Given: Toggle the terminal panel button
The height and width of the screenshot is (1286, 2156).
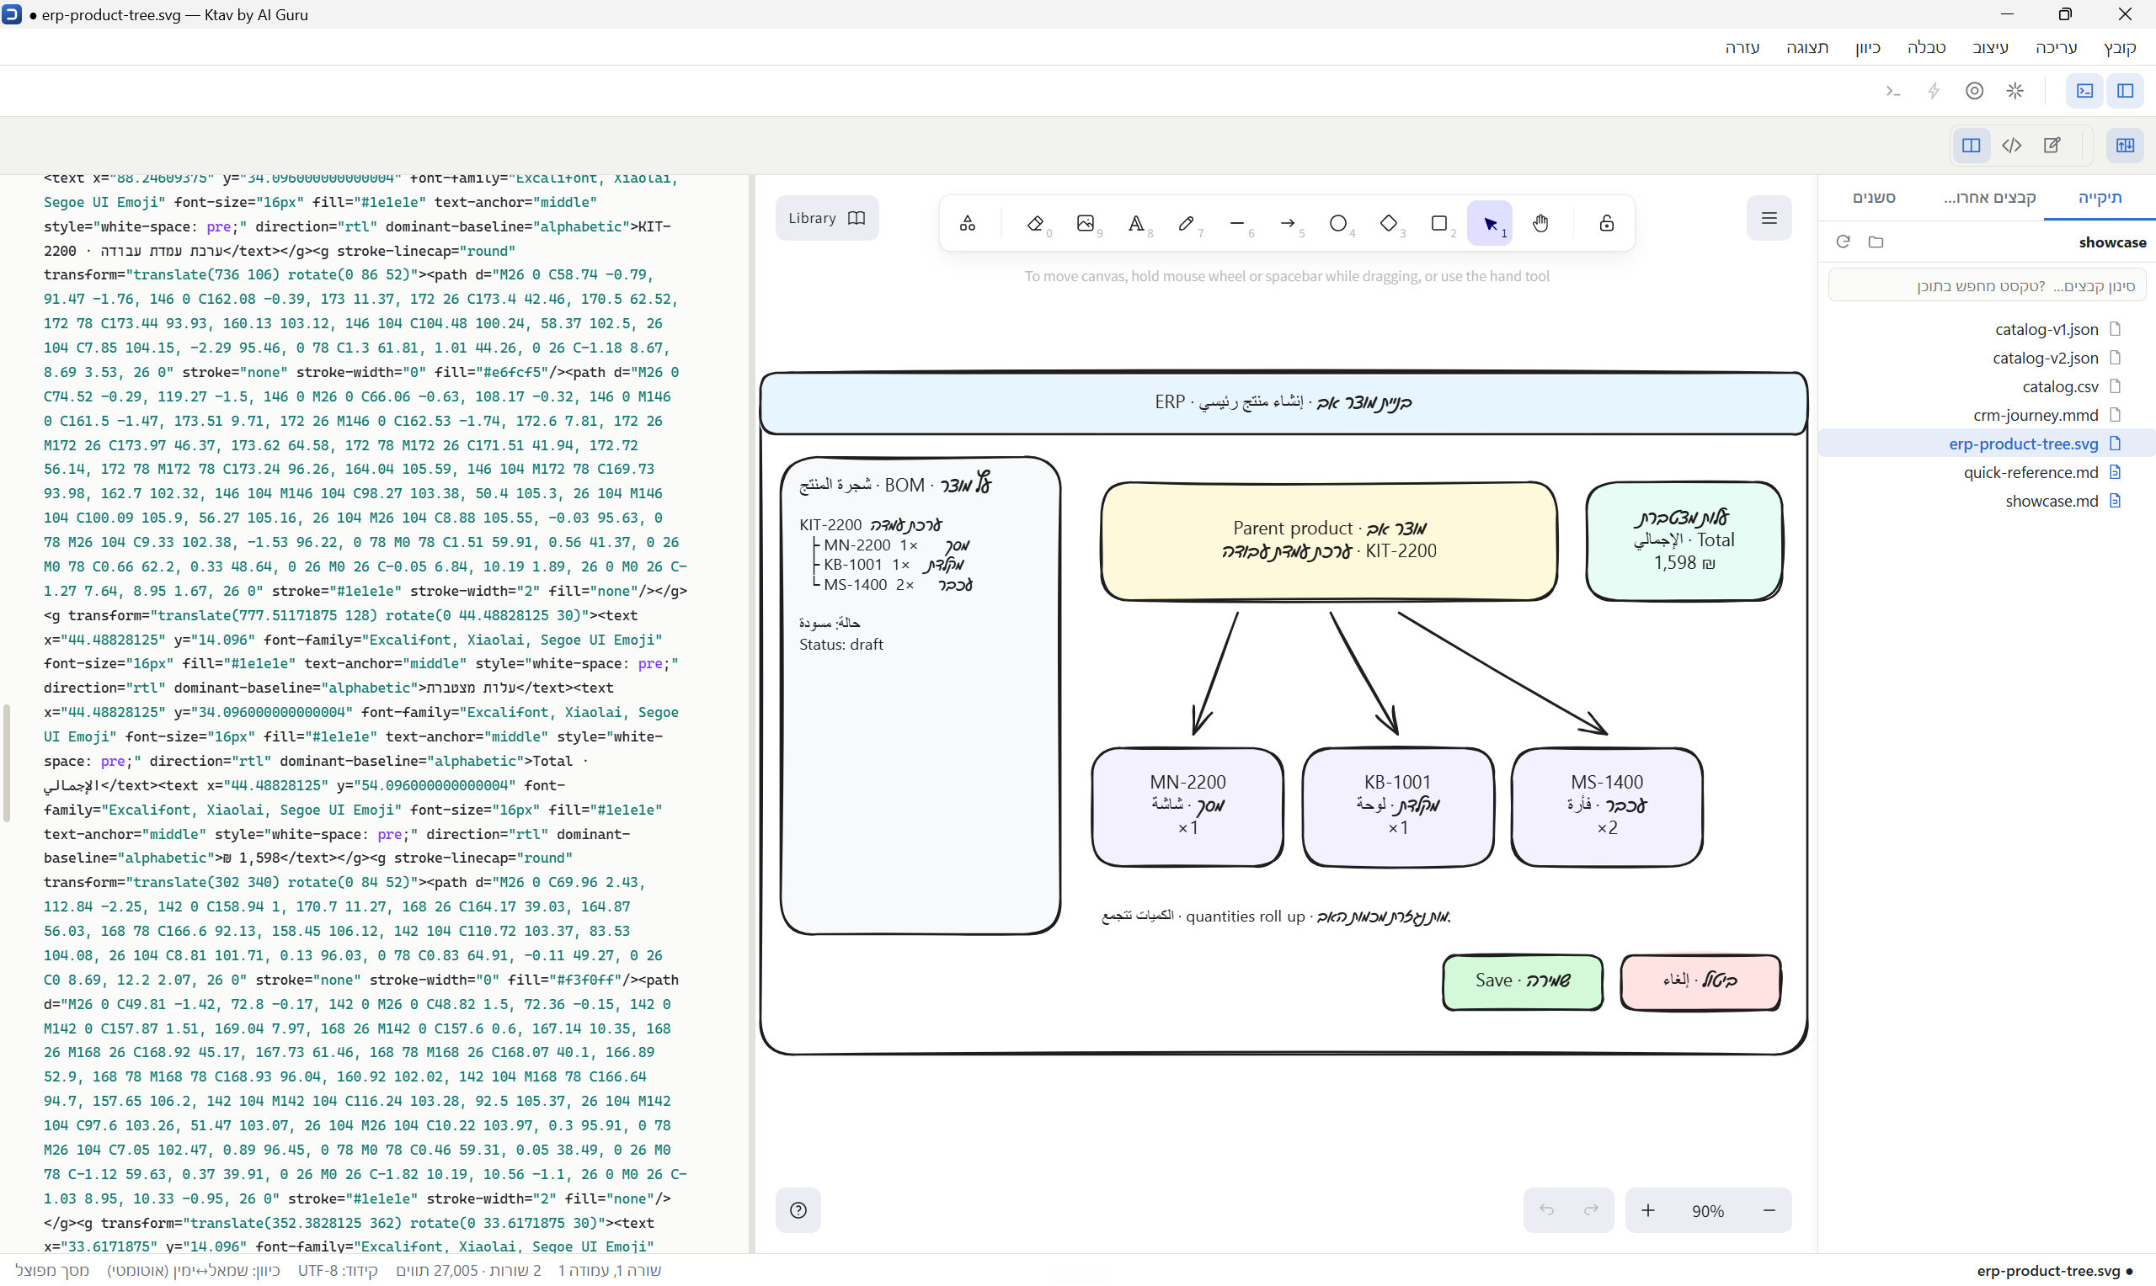Looking at the screenshot, I should (2085, 91).
